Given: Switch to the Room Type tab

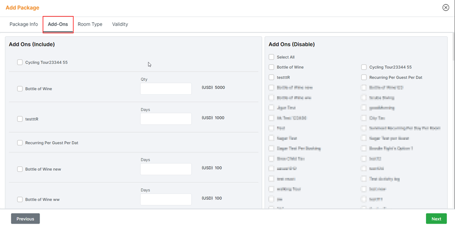Looking at the screenshot, I should (90, 24).
